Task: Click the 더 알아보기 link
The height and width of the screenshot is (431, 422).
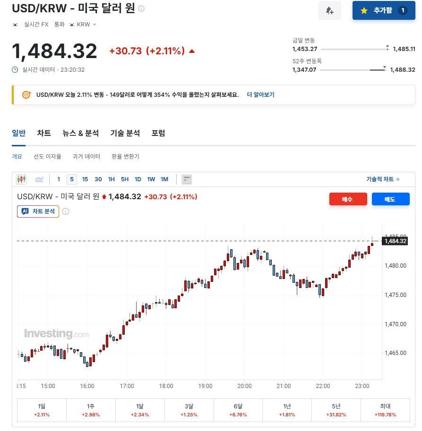Action: point(260,94)
